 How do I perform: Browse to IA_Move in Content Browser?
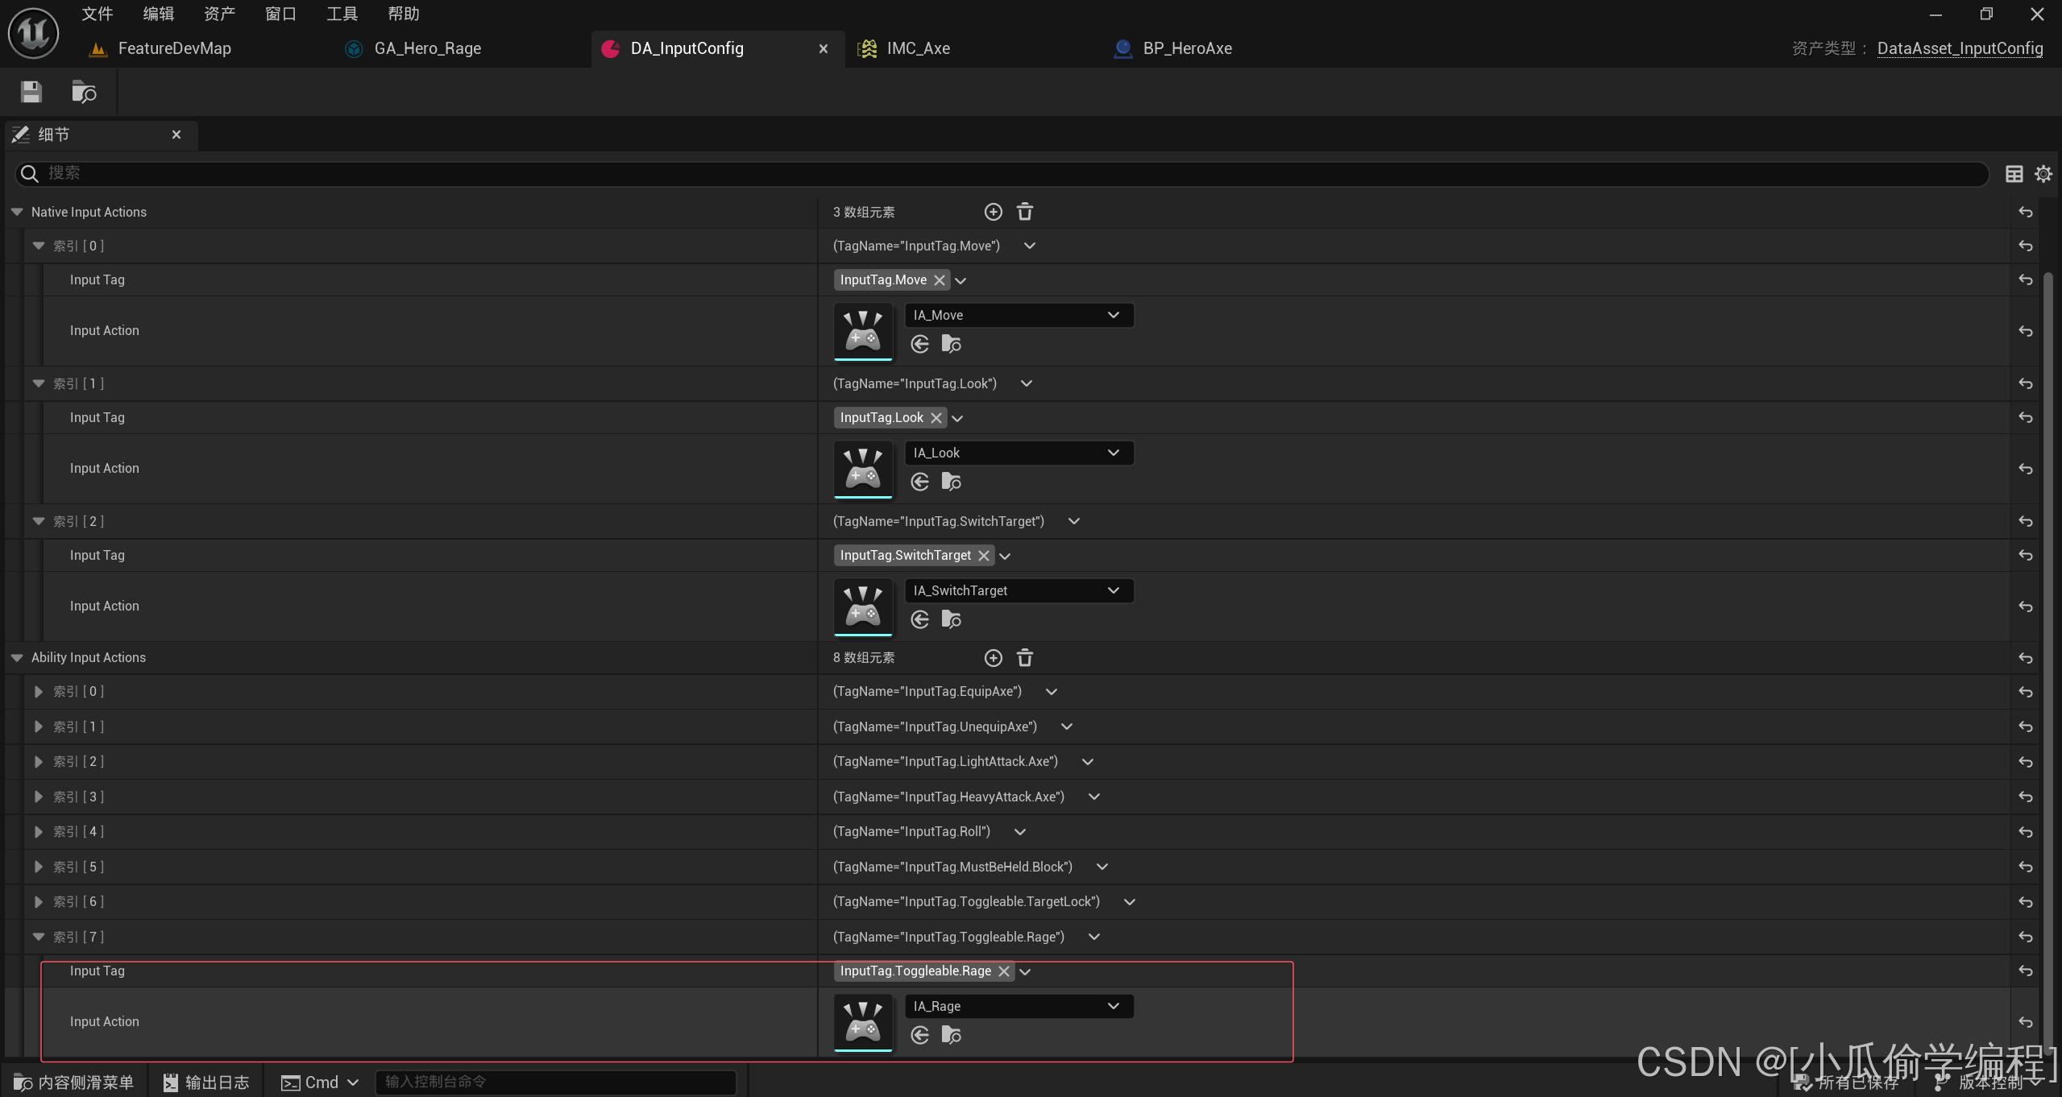952,345
